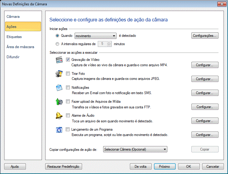Click the Configurações... button
Screen dimensions: 228x174
pos(205,36)
